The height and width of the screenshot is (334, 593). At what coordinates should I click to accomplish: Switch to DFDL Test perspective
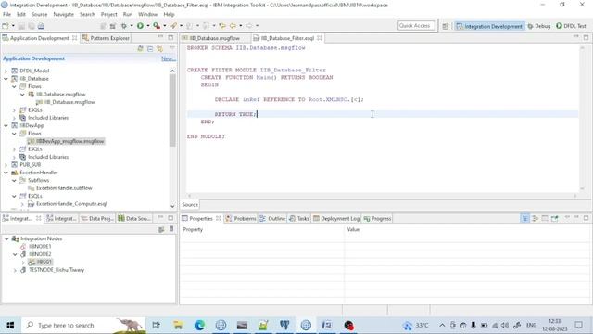tap(571, 26)
